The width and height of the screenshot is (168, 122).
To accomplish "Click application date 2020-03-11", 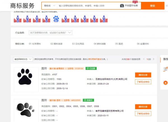I will point(103,116).
